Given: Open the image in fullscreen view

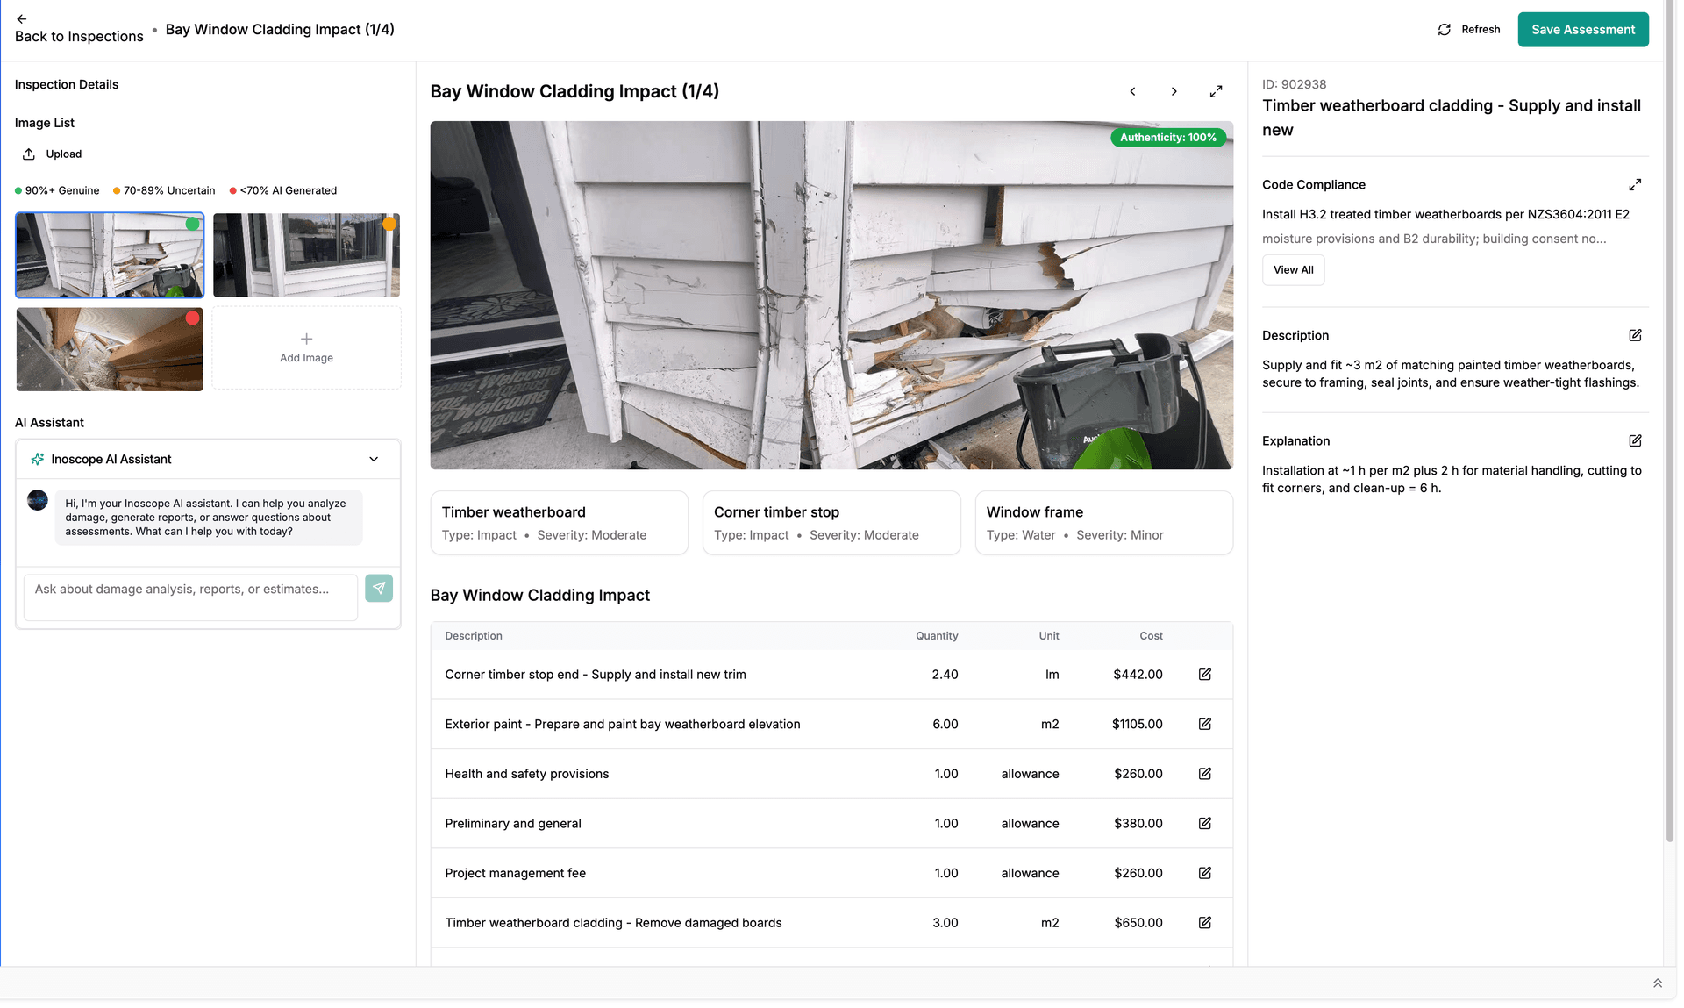Looking at the screenshot, I should point(1216,91).
